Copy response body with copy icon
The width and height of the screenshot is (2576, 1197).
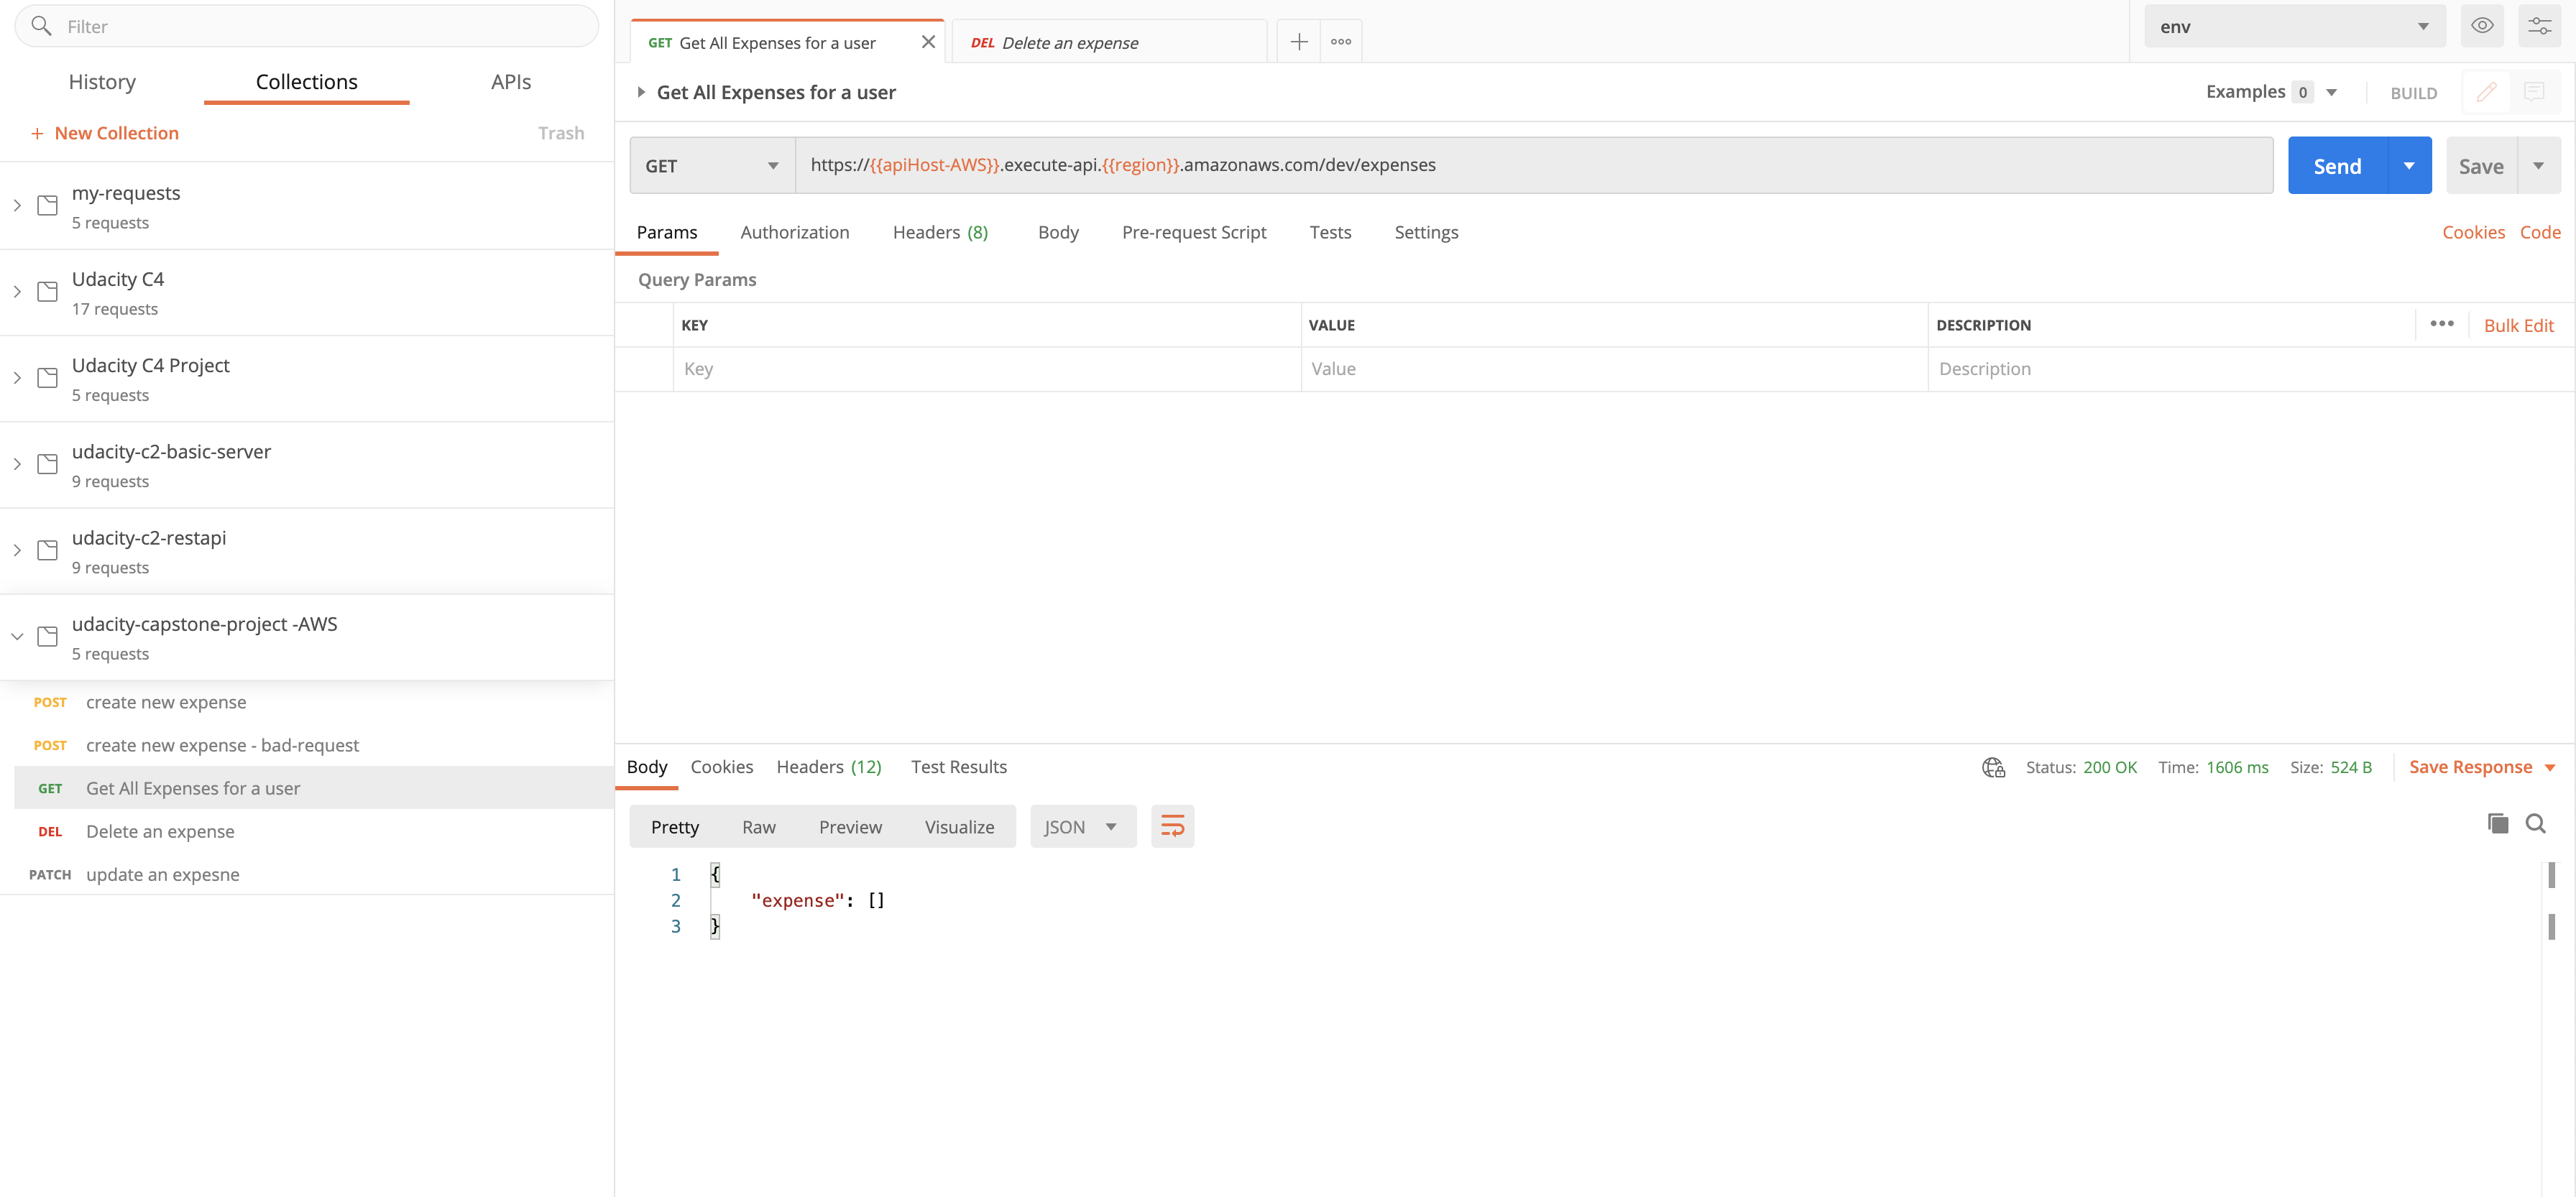(2497, 823)
